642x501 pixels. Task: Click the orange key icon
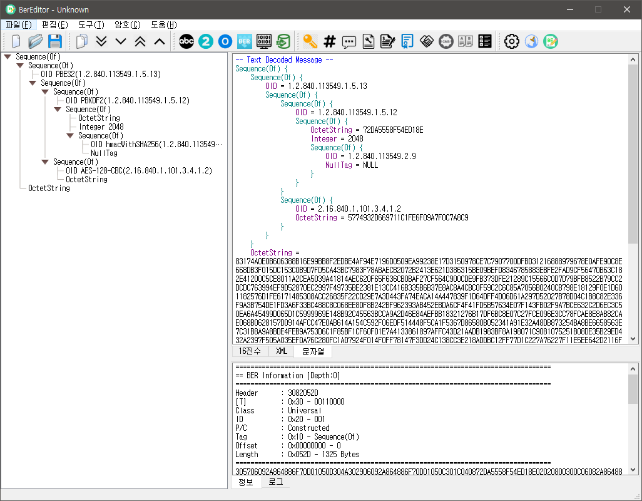click(310, 41)
